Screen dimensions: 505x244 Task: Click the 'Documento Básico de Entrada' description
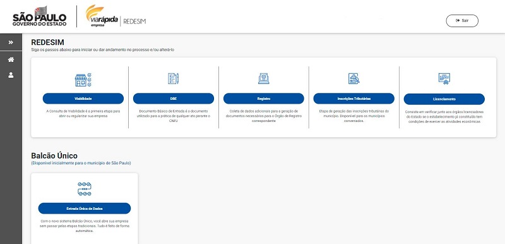tap(173, 116)
